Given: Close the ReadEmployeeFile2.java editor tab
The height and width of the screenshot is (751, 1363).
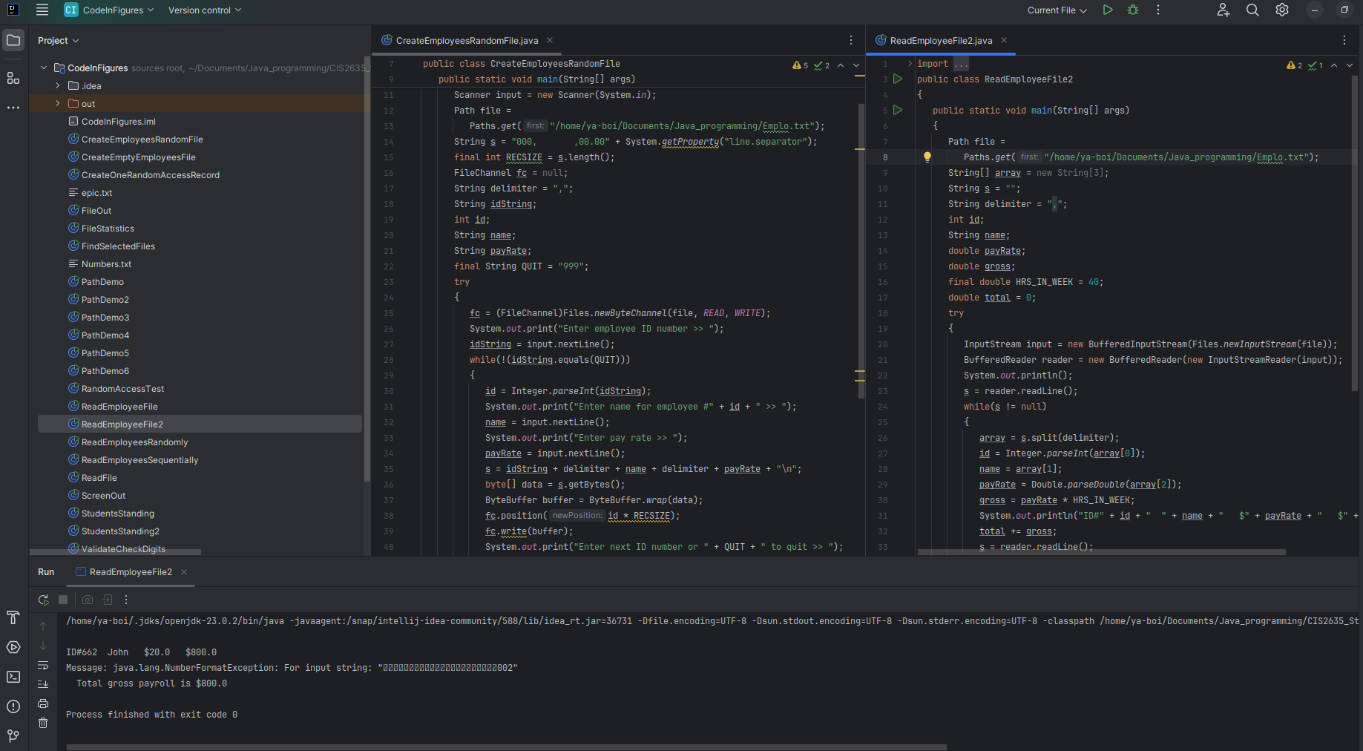Looking at the screenshot, I should (1004, 41).
